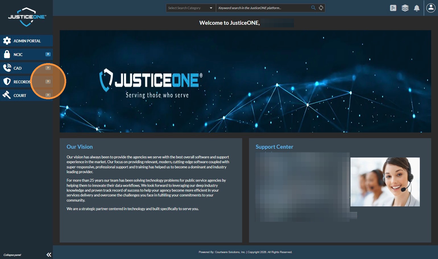This screenshot has width=438, height=259.
Task: Expand the CAD submenu arrow
Action: click(48, 68)
